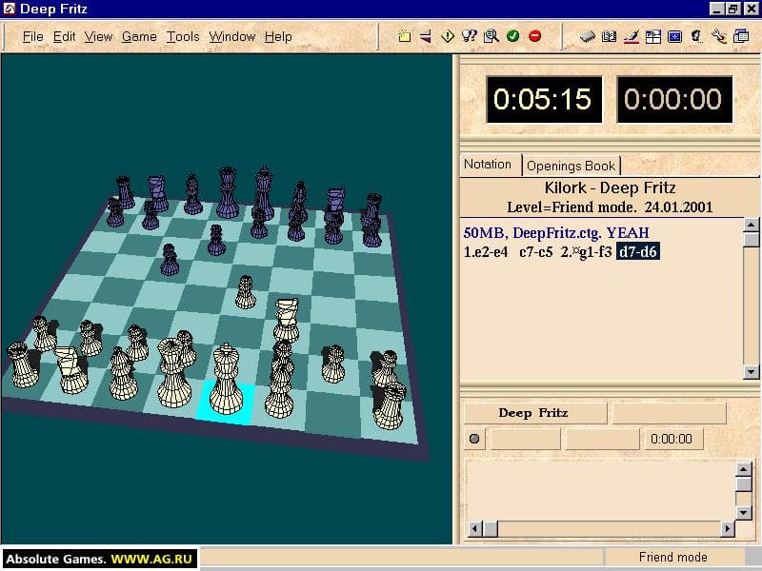Click engine pane scroll right arrow
762x571 pixels.
coord(727,529)
